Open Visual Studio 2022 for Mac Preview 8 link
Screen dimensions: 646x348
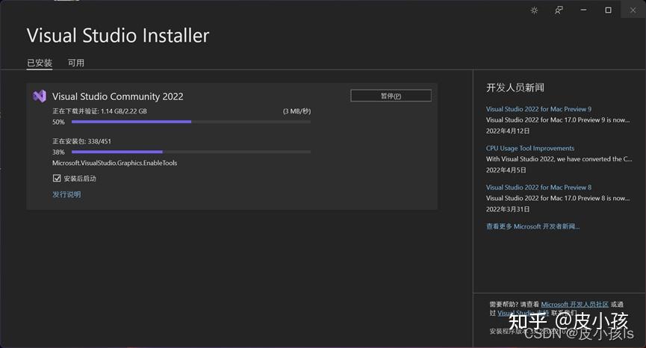click(x=538, y=187)
